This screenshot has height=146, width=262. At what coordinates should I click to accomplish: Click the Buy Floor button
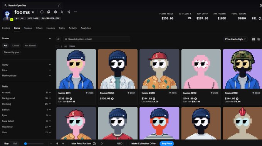click(167, 143)
